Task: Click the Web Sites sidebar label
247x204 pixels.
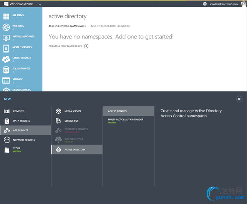Action: pos(18,26)
